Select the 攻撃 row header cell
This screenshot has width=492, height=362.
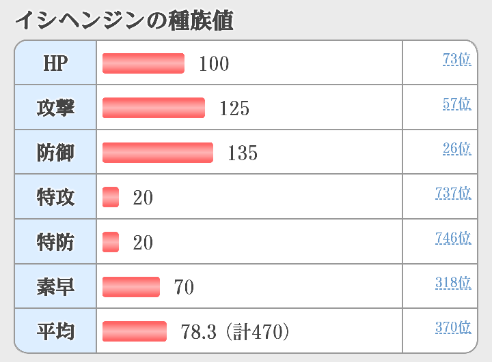point(55,108)
